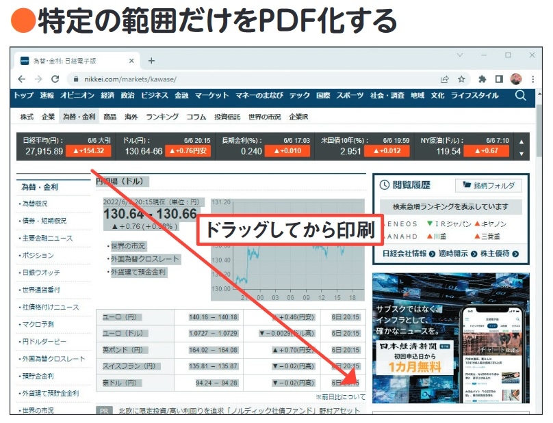553x423 pixels.
Task: Click the browser back arrow
Action: pos(22,79)
